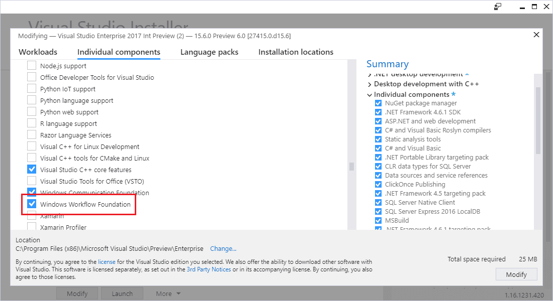Close the Modifying dialog with X
The height and width of the screenshot is (301, 553).
click(536, 35)
